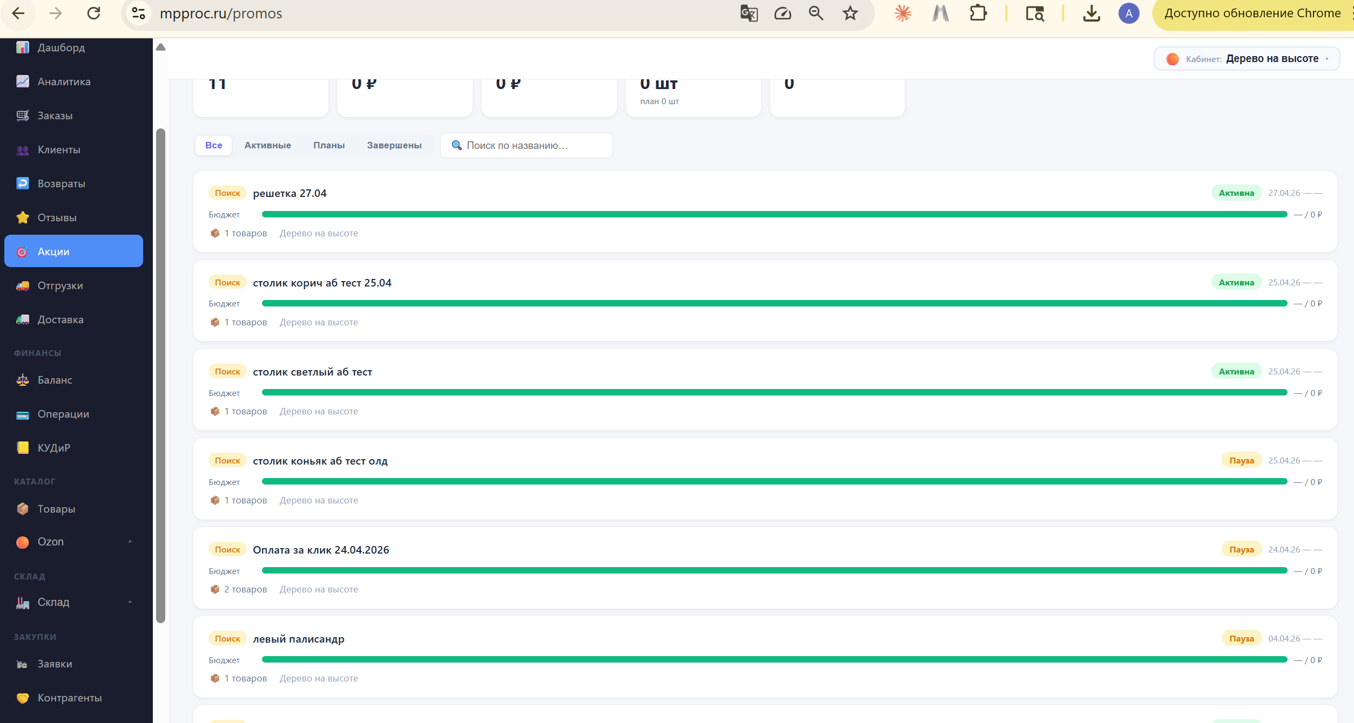This screenshot has width=1354, height=723.
Task: Click the zoom magnifier icon in address bar
Action: pos(816,13)
